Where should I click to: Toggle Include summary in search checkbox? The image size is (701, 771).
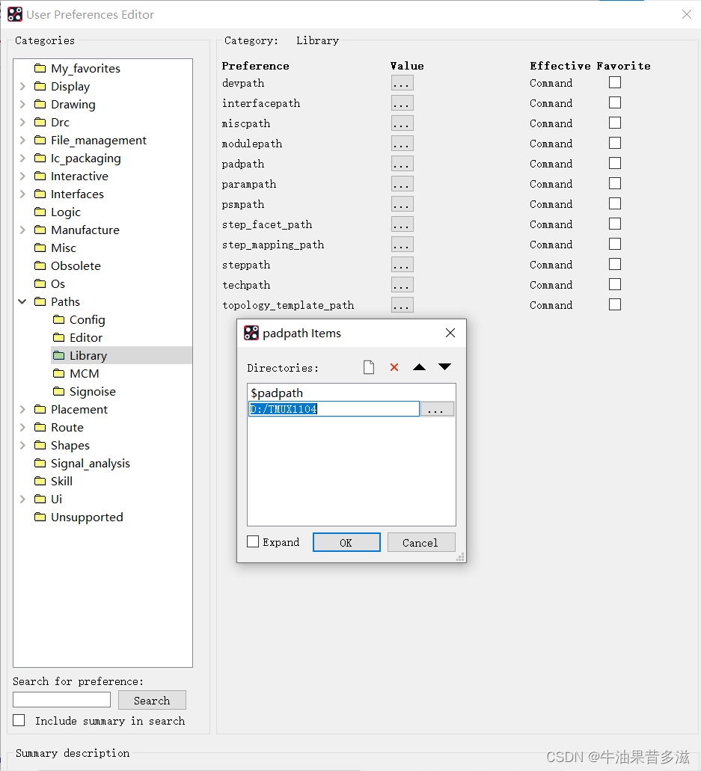coord(19,721)
